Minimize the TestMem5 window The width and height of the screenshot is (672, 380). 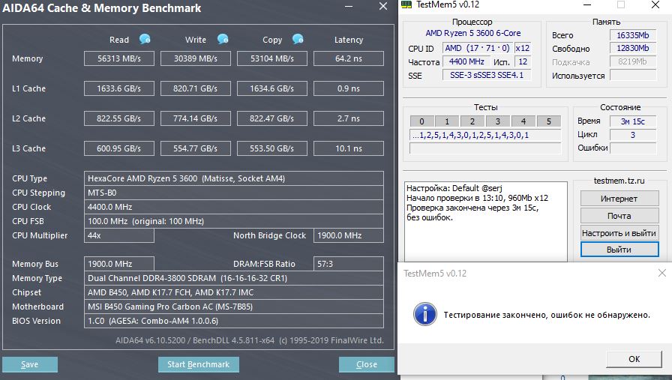coord(587,4)
